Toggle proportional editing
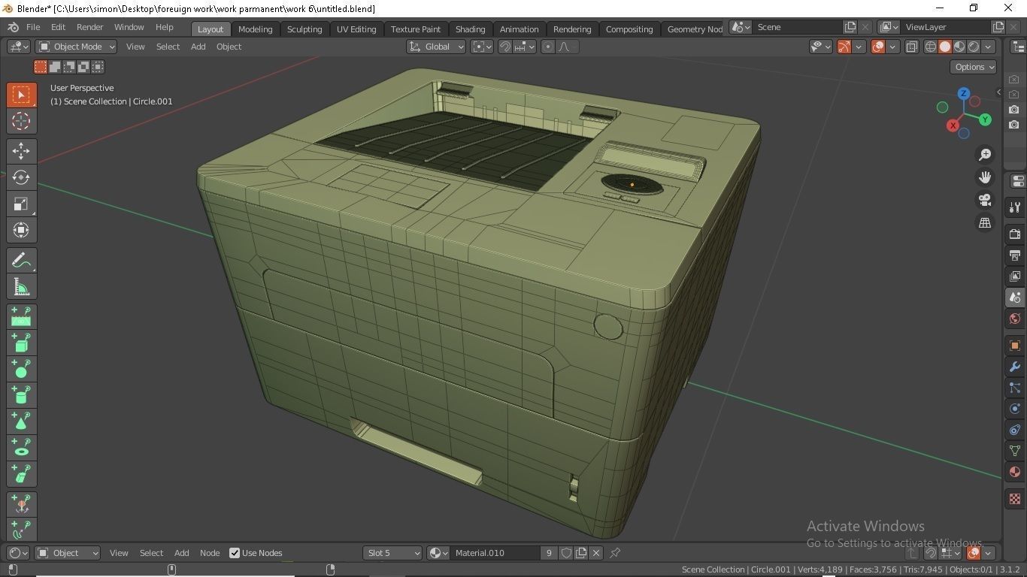This screenshot has width=1027, height=577. pyautogui.click(x=548, y=47)
